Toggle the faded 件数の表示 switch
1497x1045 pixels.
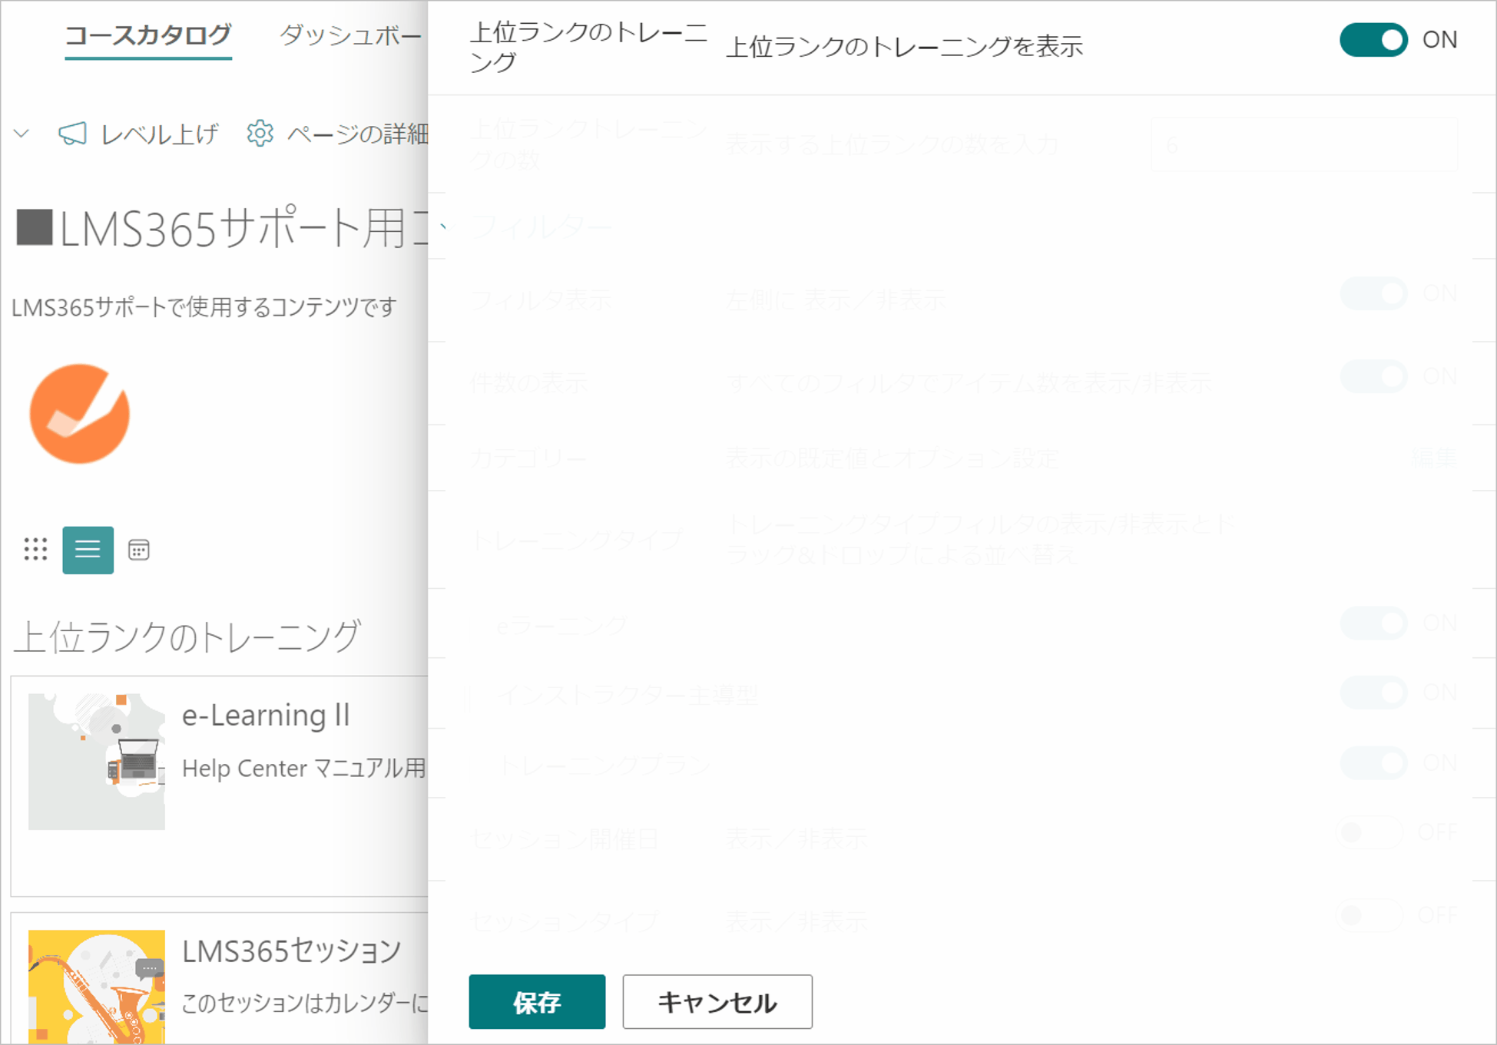pos(1373,377)
